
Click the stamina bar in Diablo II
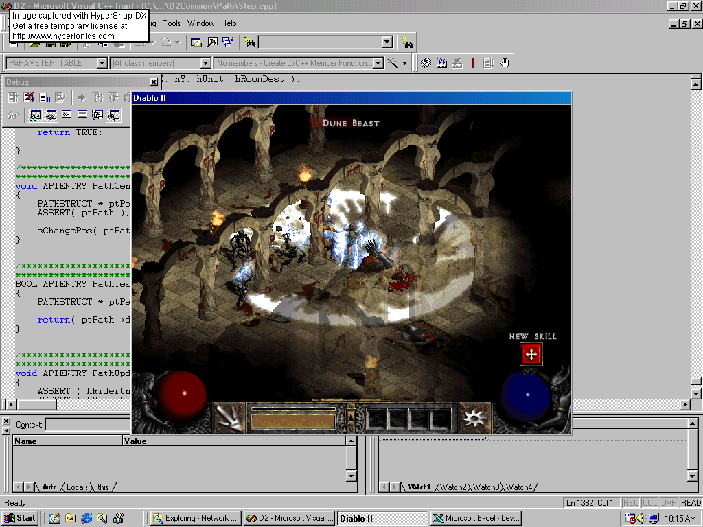coord(293,422)
